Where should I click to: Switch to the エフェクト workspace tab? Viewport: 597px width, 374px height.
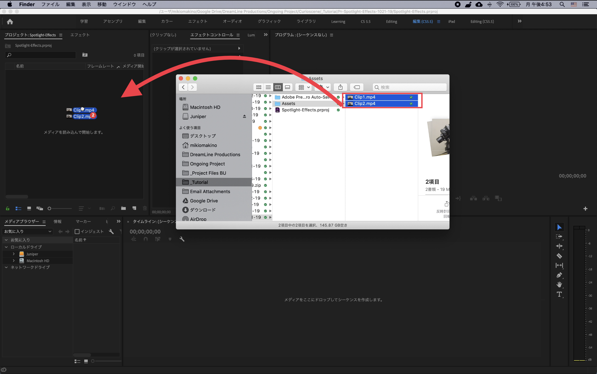[x=197, y=21]
